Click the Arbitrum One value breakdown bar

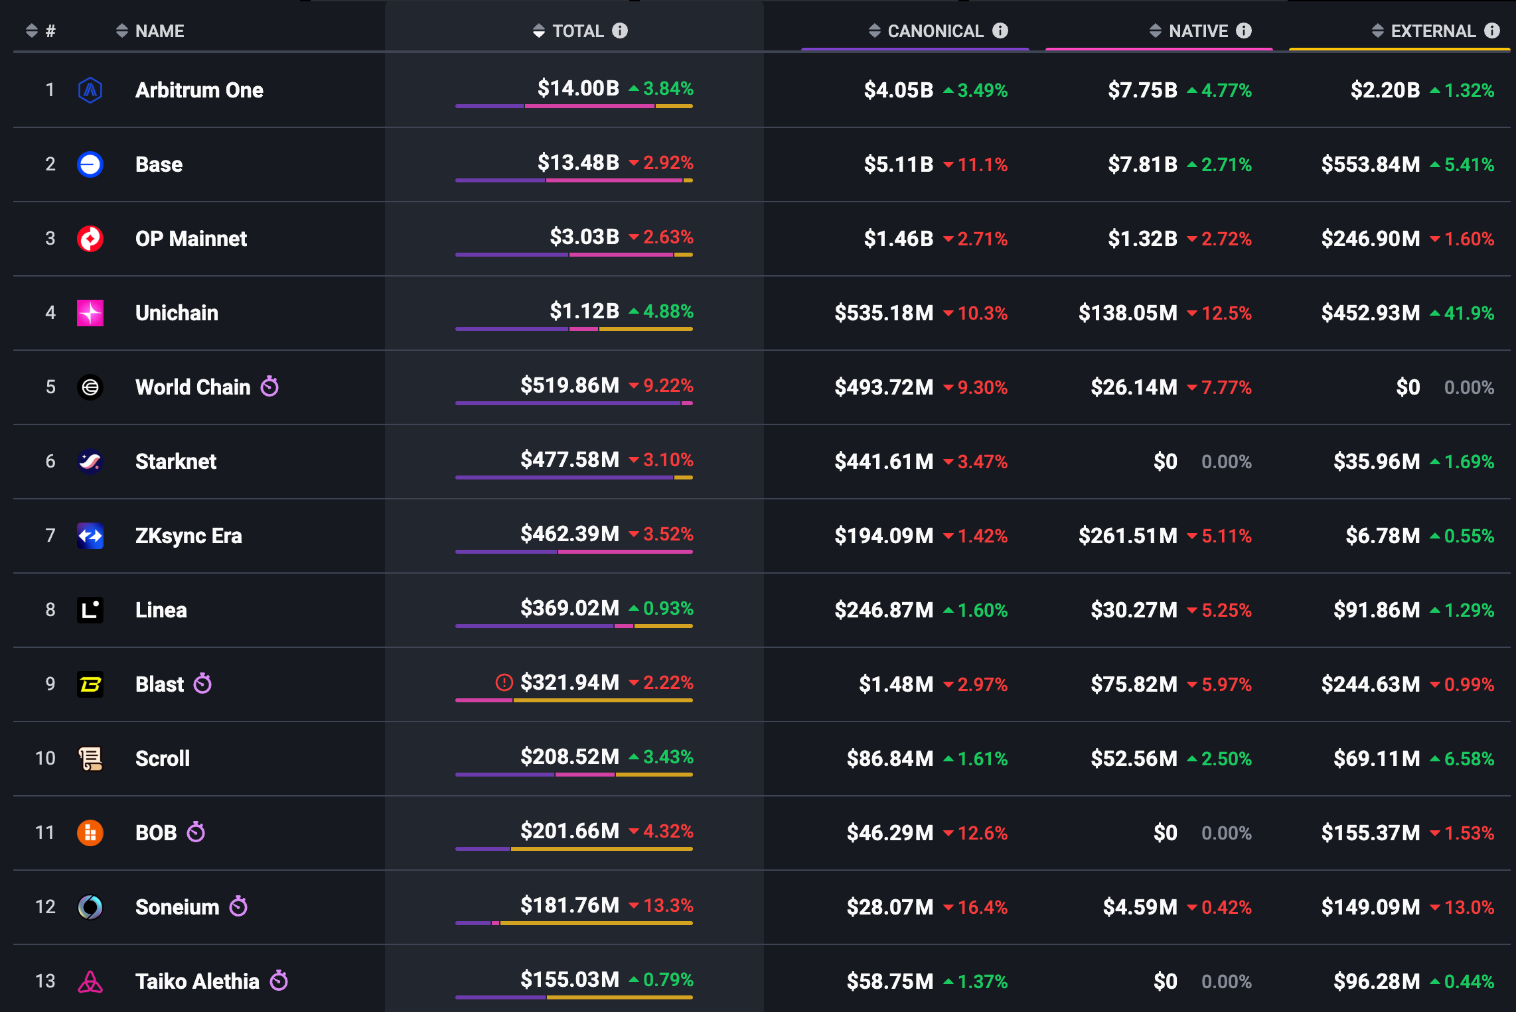click(574, 106)
